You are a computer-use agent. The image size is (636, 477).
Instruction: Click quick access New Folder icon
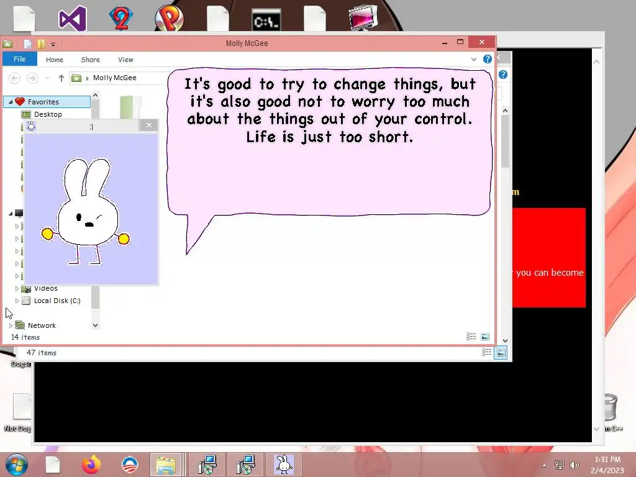[41, 43]
